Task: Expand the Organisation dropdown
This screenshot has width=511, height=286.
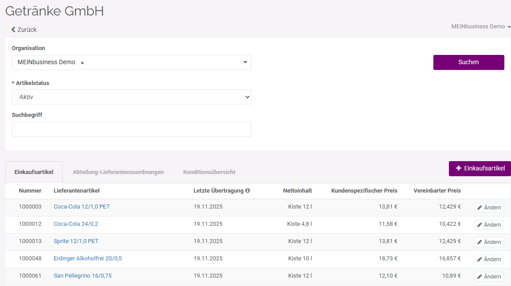Action: click(x=245, y=62)
